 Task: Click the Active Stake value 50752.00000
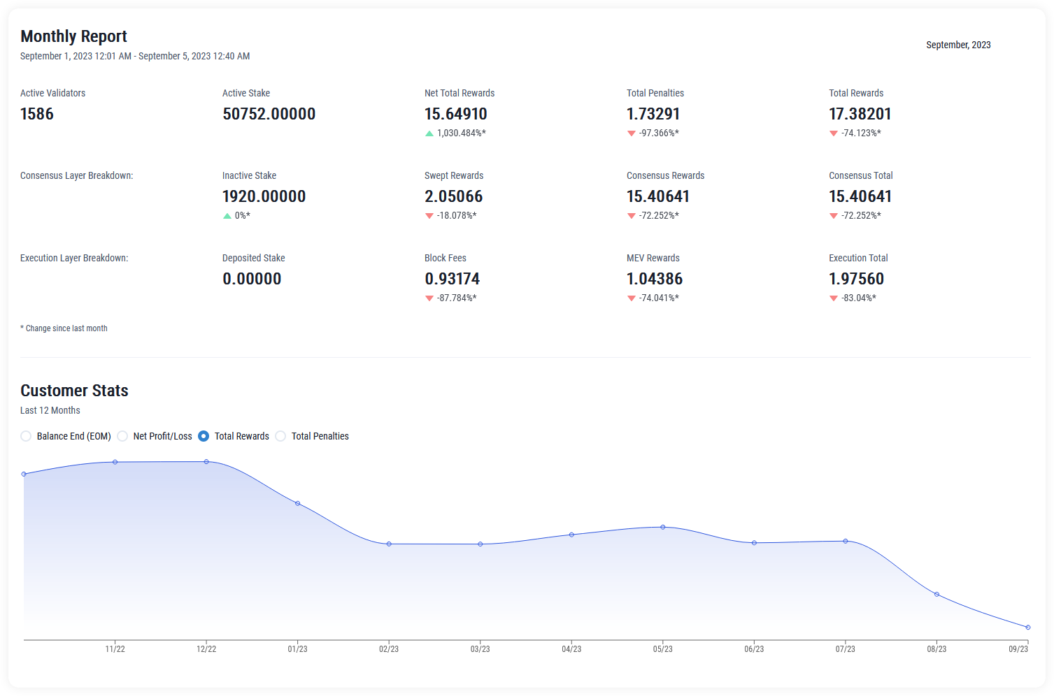point(269,114)
